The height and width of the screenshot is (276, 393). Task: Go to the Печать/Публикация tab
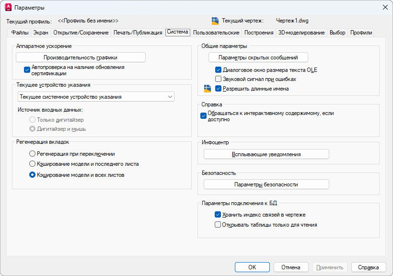pyautogui.click(x=138, y=33)
